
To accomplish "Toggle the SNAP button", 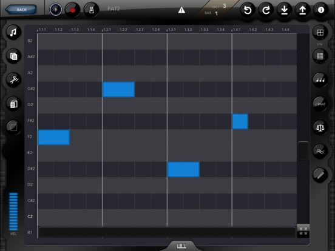I will tap(320, 104).
